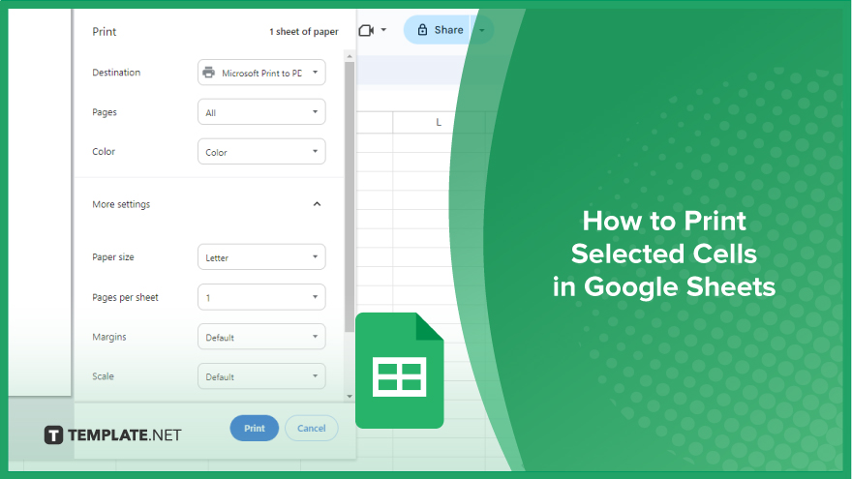Open the Paper size dropdown

(261, 257)
